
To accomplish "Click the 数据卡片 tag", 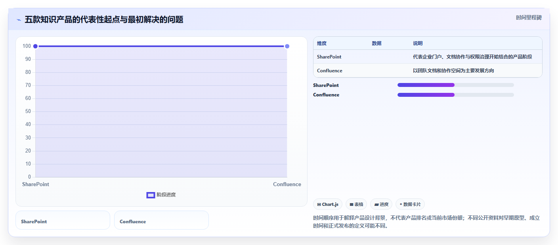I will tap(410, 204).
